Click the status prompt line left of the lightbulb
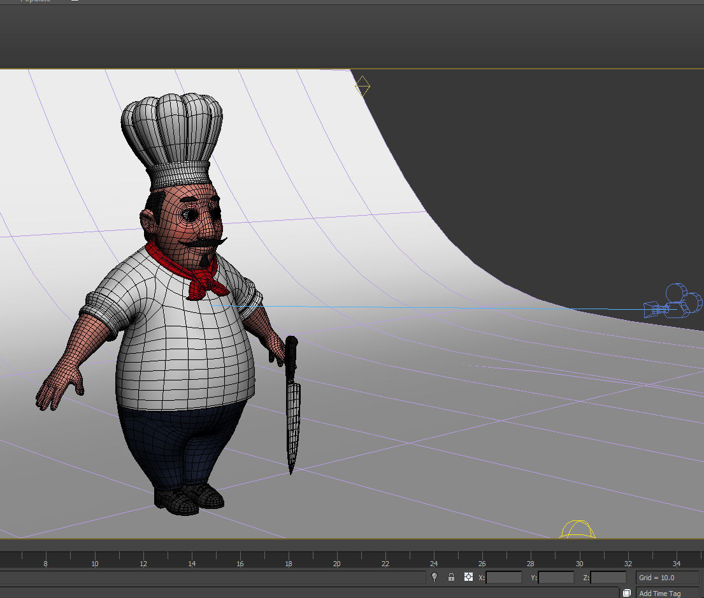 coord(212,578)
